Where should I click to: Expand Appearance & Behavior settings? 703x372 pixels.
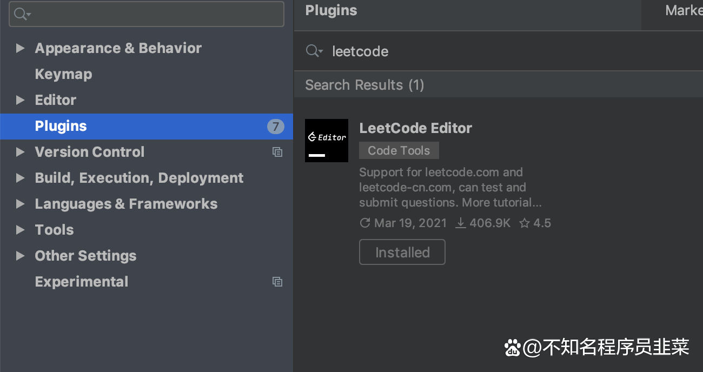[x=21, y=48]
